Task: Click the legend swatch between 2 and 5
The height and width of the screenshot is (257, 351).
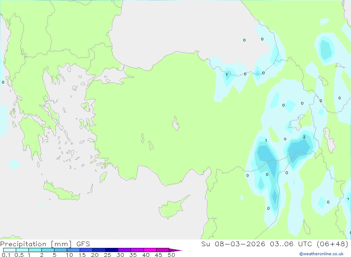Action: coord(48,250)
